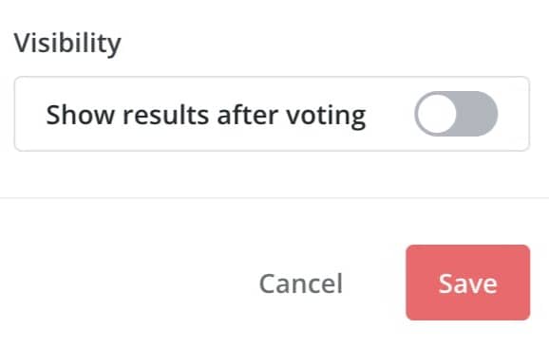
Task: Click the Visibility section heading
Action: [x=67, y=44]
